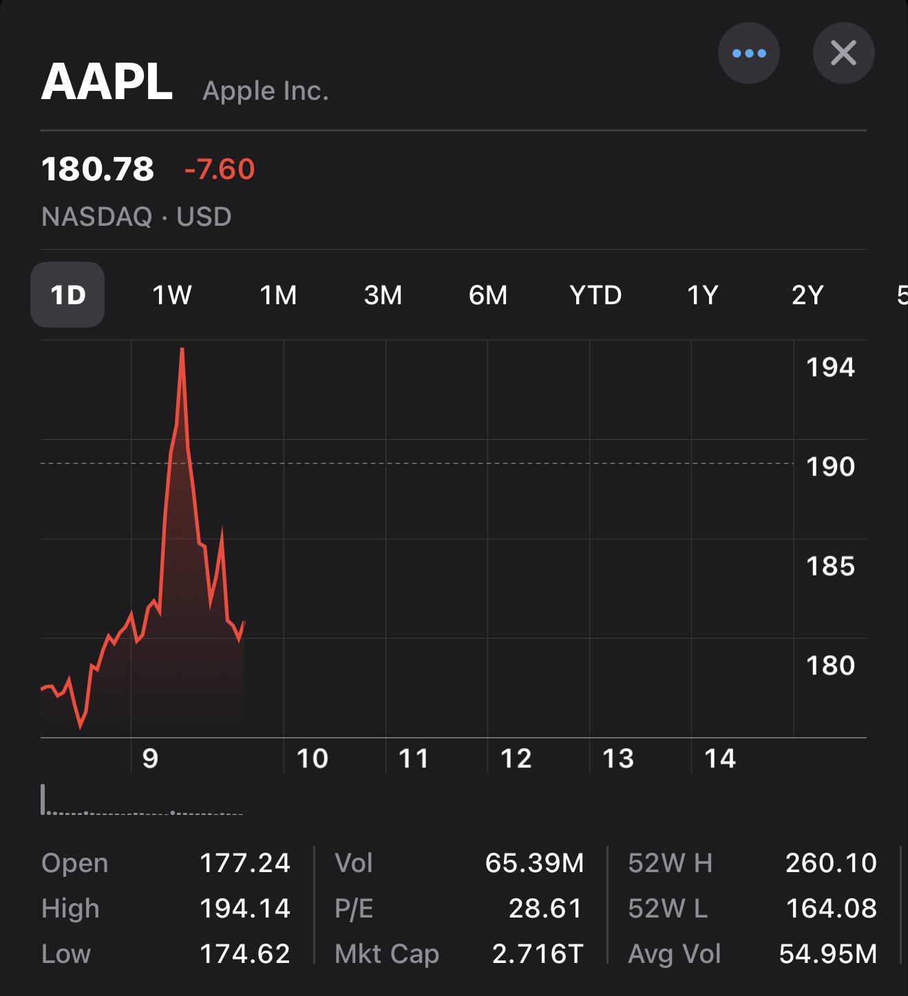
Task: Close the AAPL stock detail view
Action: (x=843, y=53)
